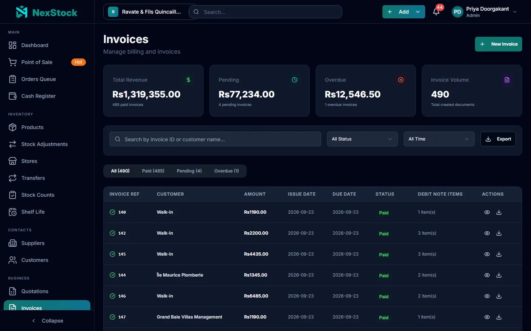The height and width of the screenshot is (331, 531).
Task: Open the Stock Adjustments page
Action: click(x=47, y=144)
